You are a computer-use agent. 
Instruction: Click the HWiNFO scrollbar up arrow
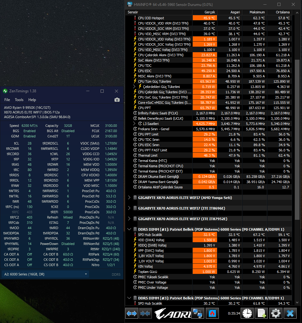click(x=297, y=13)
